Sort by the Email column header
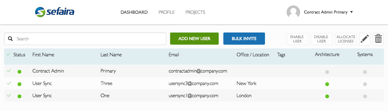 pyautogui.click(x=174, y=55)
